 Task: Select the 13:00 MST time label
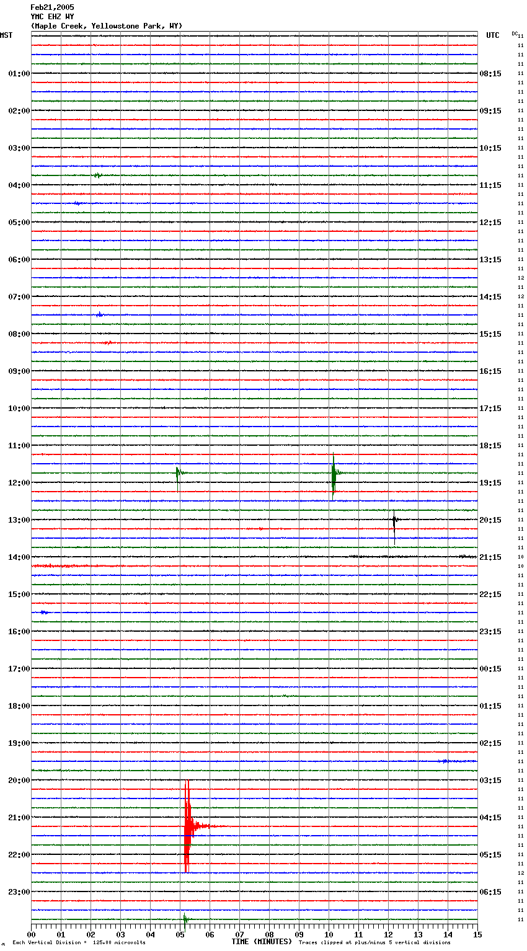pos(19,520)
